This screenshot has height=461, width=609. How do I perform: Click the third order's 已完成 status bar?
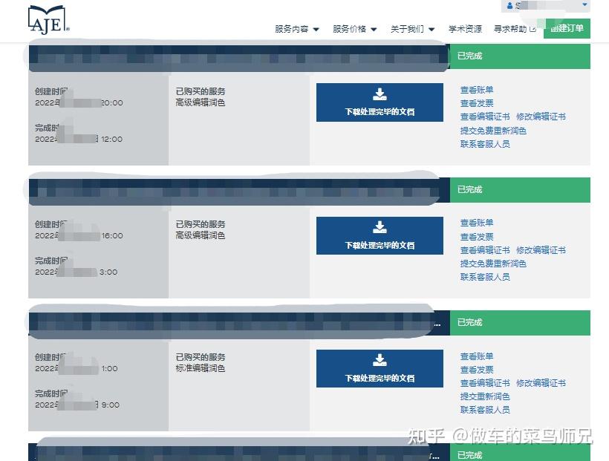tap(520, 322)
